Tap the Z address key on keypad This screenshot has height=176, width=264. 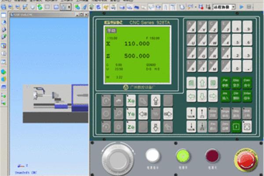pos(213,26)
